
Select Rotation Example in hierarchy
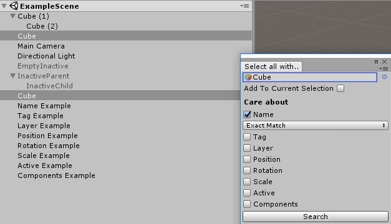pyautogui.click(x=49, y=146)
